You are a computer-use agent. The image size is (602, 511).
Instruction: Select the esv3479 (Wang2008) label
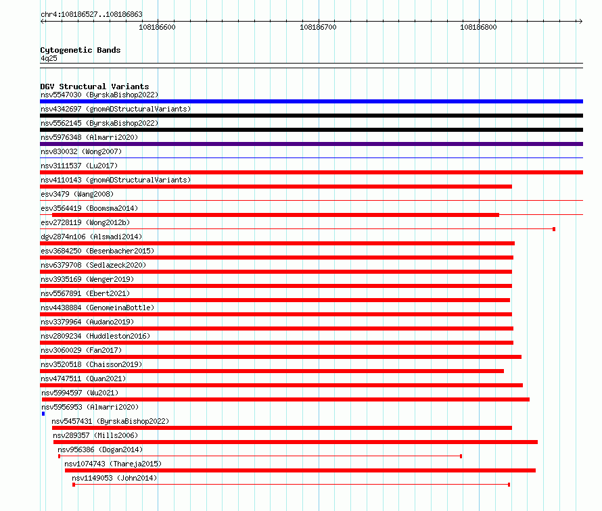(x=77, y=194)
